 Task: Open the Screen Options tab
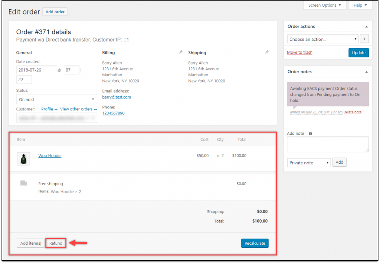click(x=324, y=5)
